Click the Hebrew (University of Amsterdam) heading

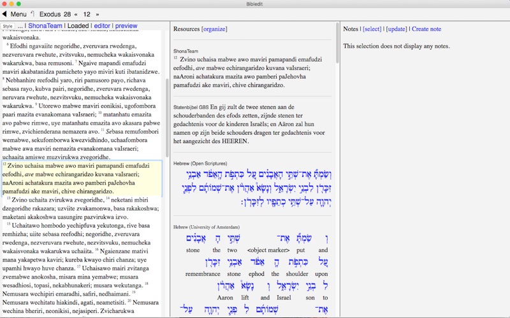206,227
